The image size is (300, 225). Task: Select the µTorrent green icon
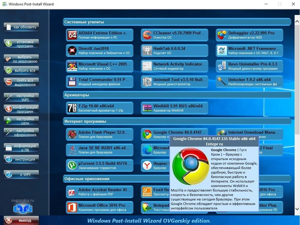72,165
